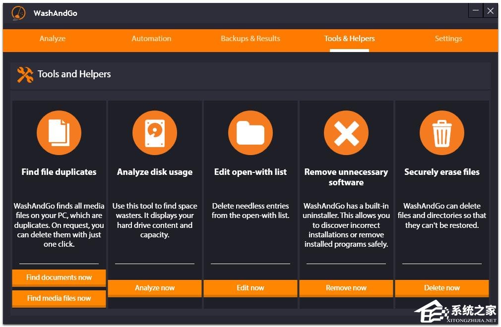The width and height of the screenshot is (501, 327).
Task: Click the Find file duplicates heading
Action: (x=59, y=172)
